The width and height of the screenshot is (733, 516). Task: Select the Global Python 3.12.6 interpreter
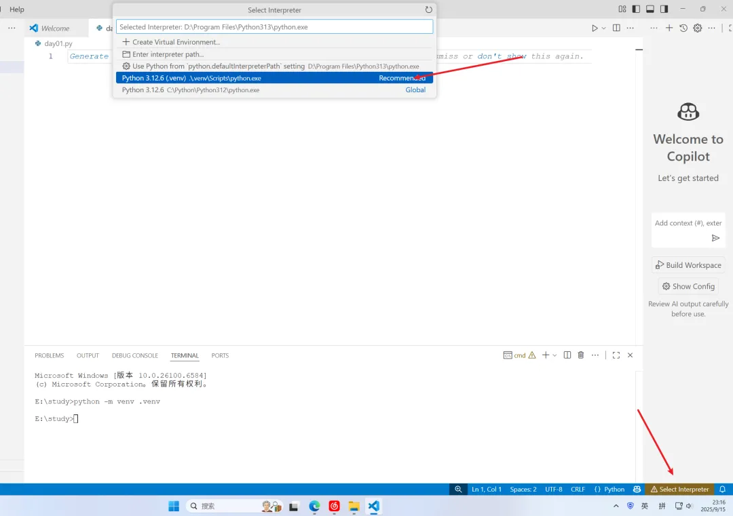coord(274,90)
